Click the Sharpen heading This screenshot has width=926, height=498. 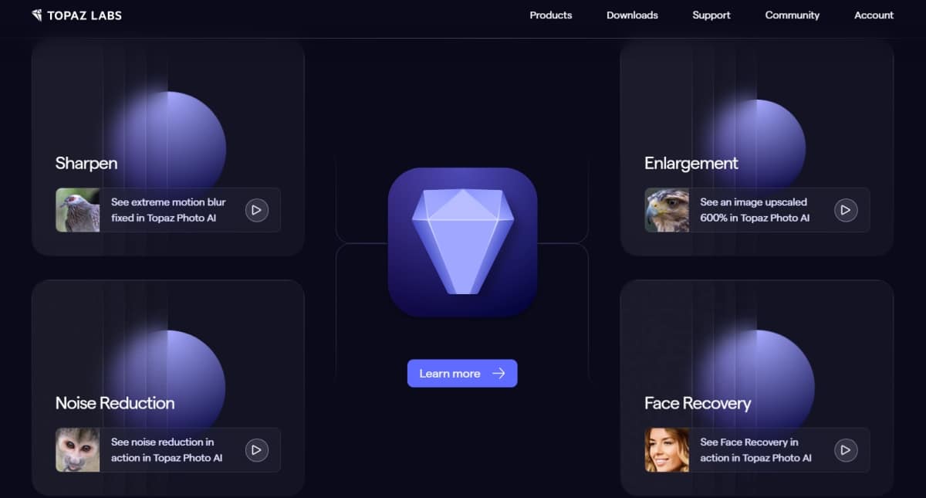[86, 164]
